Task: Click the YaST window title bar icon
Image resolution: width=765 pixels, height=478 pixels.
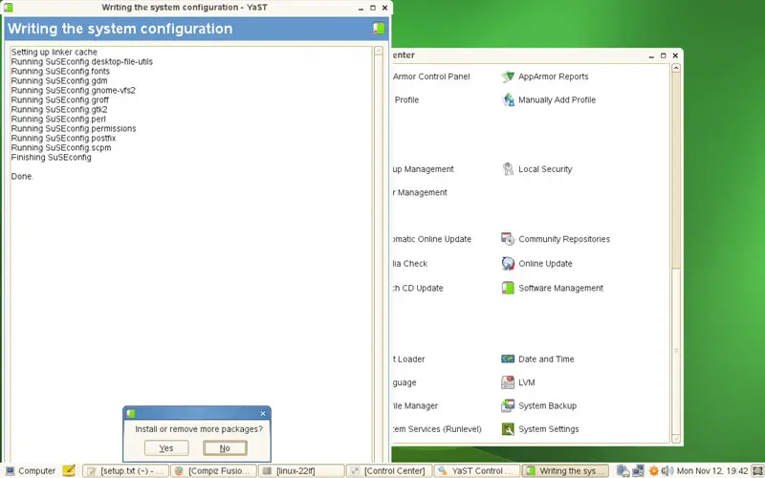Action: (x=9, y=8)
